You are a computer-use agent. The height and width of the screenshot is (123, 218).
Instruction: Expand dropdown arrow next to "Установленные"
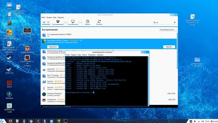coord(80,22)
